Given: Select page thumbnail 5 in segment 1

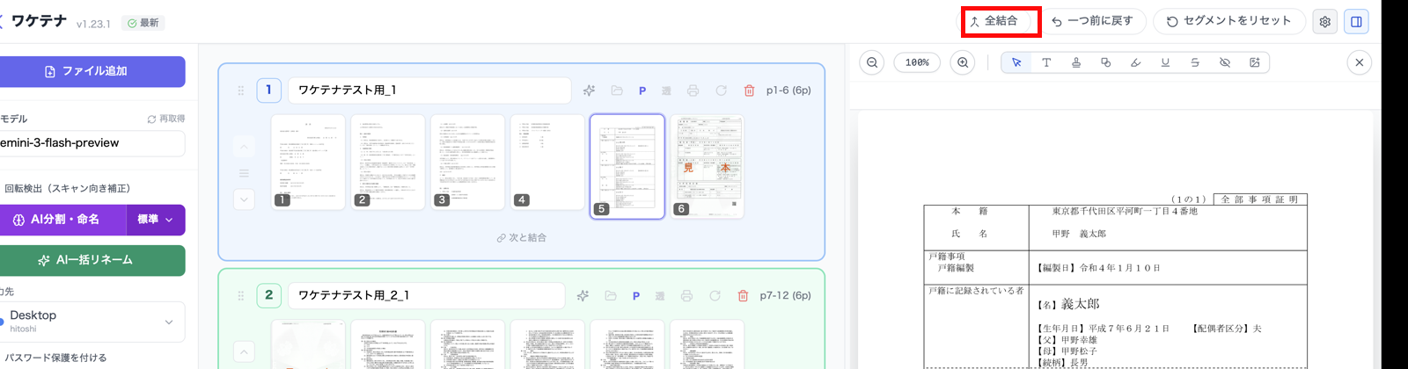Looking at the screenshot, I should (627, 166).
